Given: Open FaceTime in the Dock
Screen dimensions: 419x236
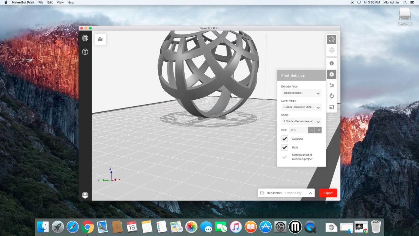Looking at the screenshot, I should point(221,227).
